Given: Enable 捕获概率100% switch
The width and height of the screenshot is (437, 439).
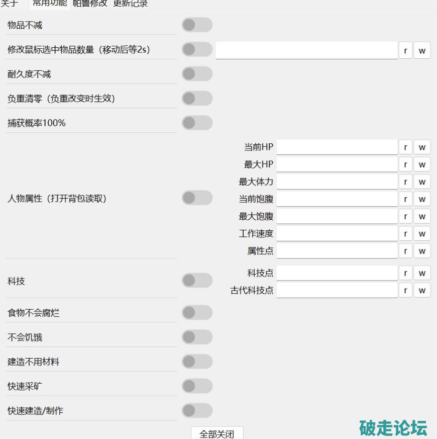Looking at the screenshot, I should pos(197,123).
